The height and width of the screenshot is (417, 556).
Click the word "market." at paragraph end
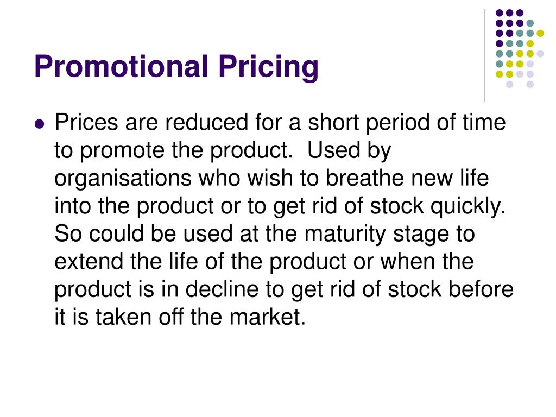point(267,317)
